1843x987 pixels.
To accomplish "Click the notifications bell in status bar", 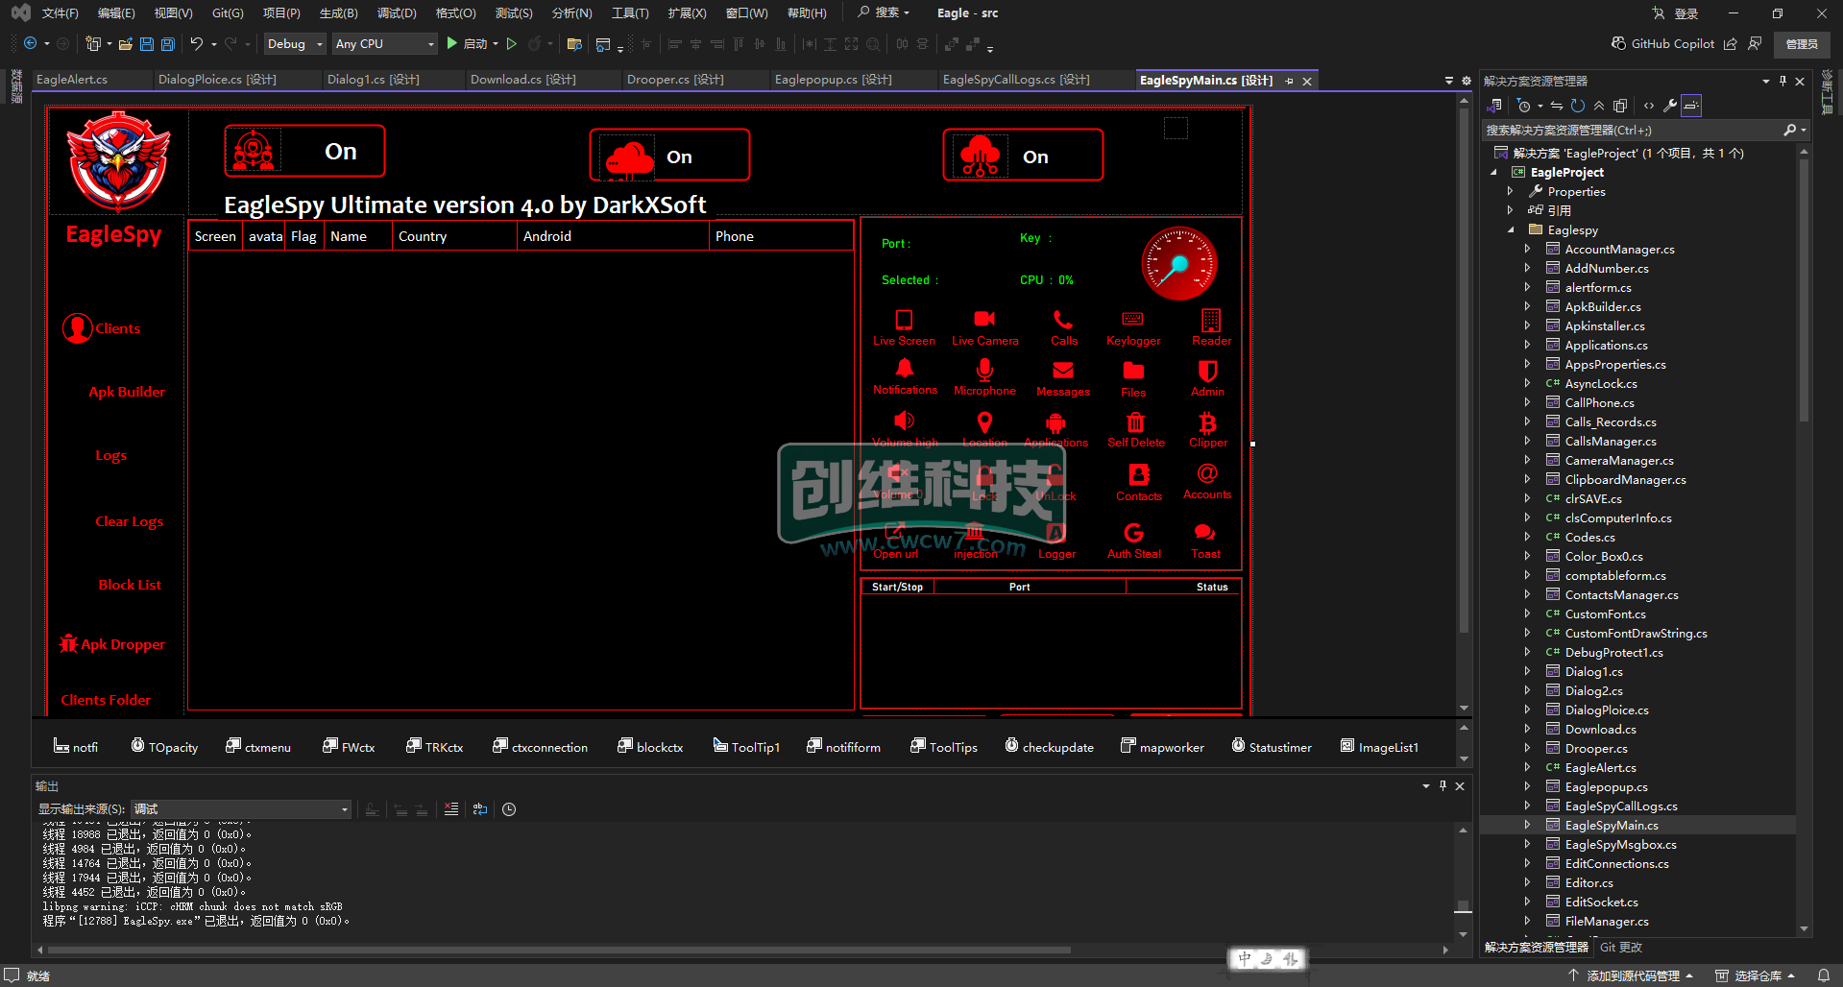I will [1824, 975].
